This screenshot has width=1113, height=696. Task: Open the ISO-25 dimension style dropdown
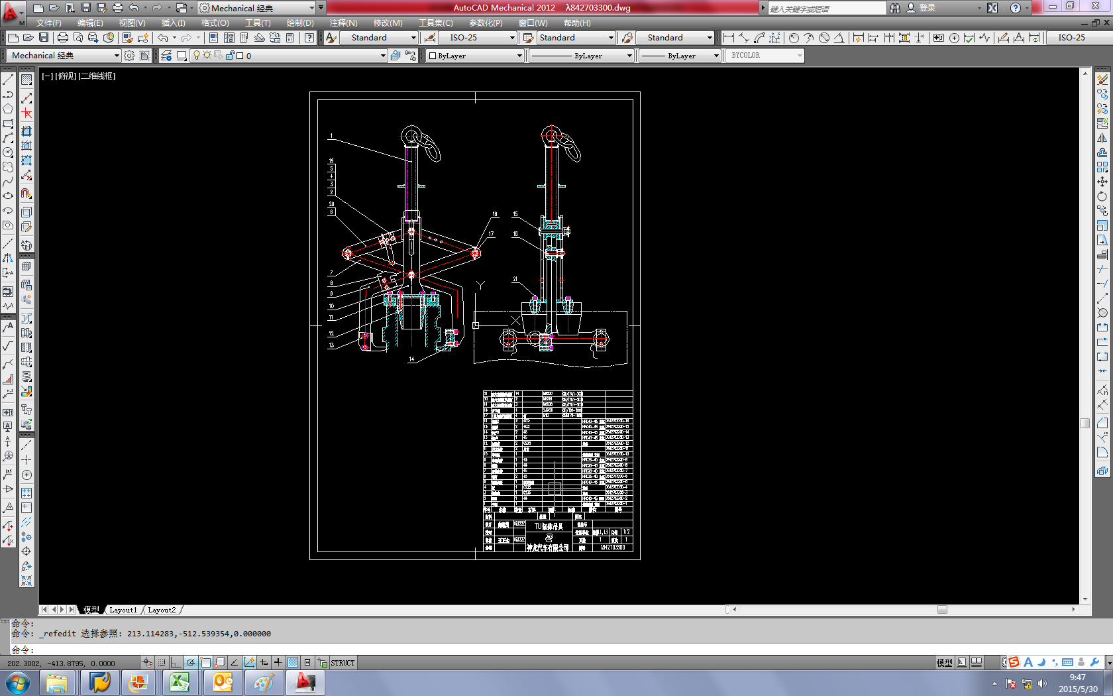coord(478,38)
